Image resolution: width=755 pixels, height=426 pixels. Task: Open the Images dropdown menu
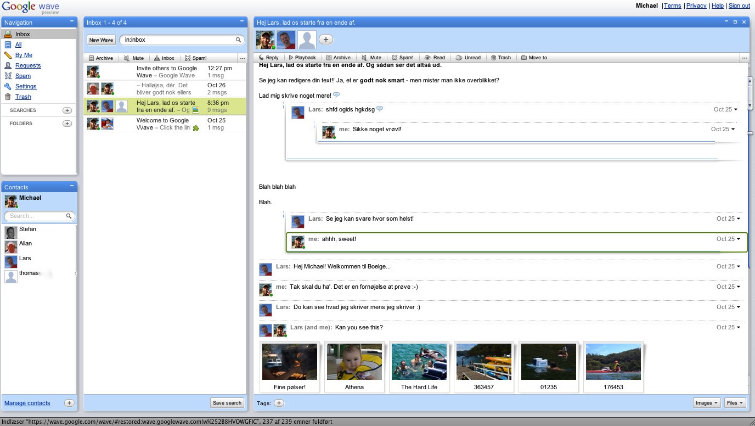click(706, 403)
